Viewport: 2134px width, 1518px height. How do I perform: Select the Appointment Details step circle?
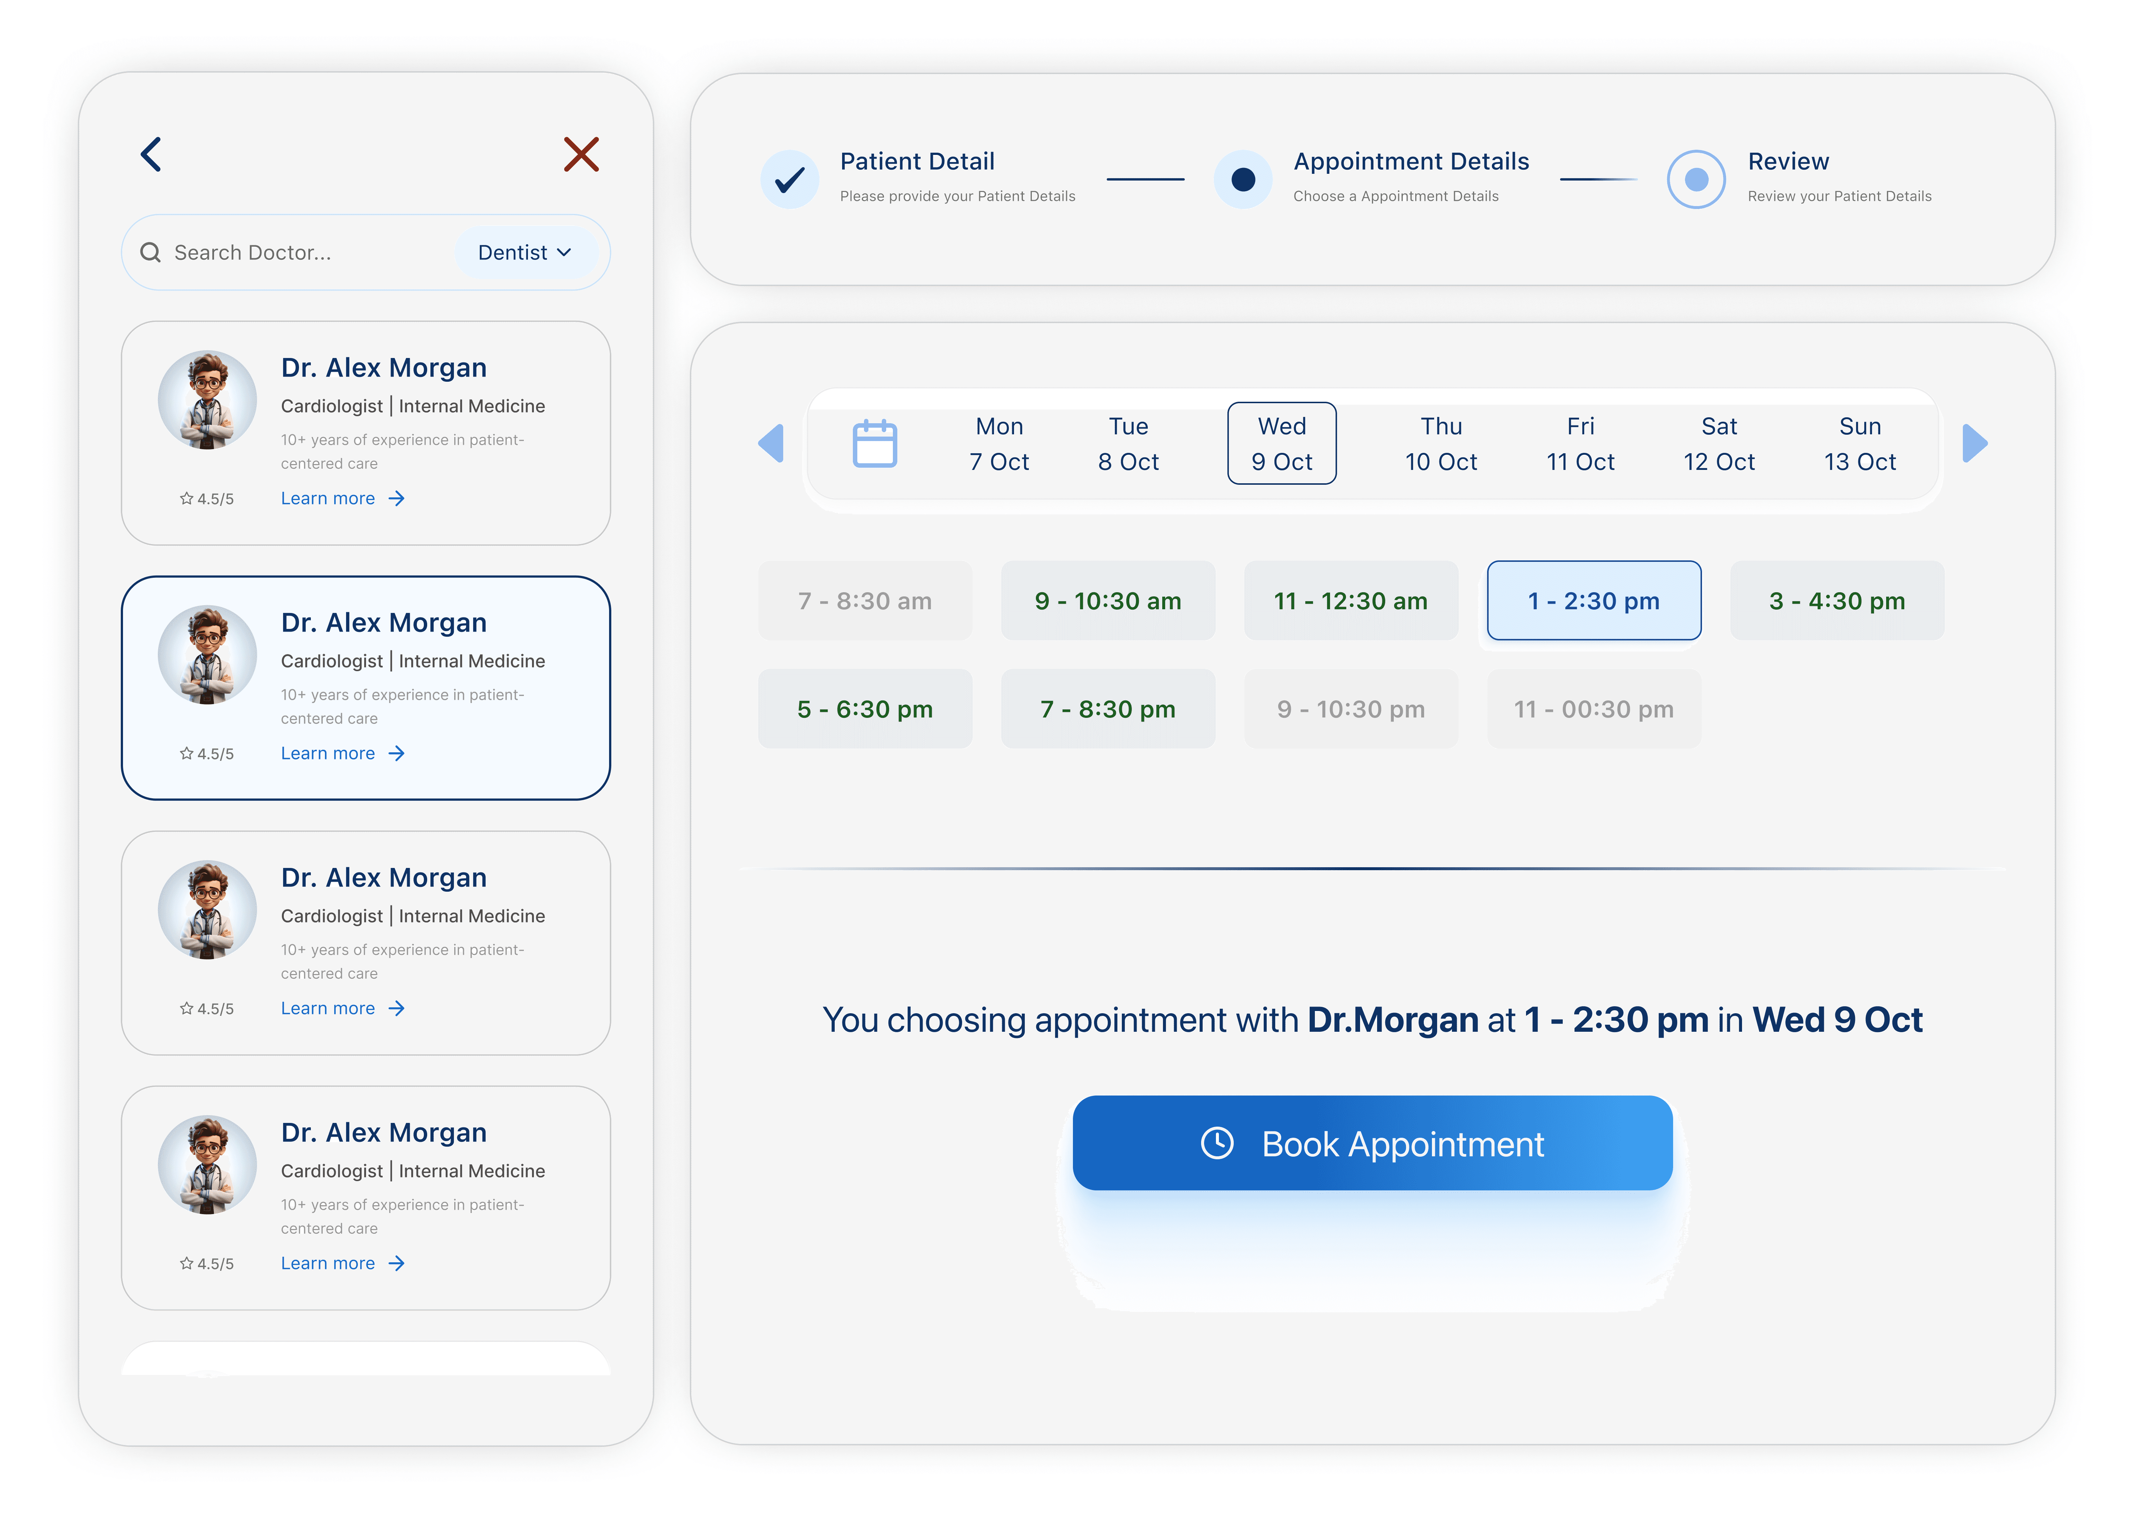point(1243,179)
